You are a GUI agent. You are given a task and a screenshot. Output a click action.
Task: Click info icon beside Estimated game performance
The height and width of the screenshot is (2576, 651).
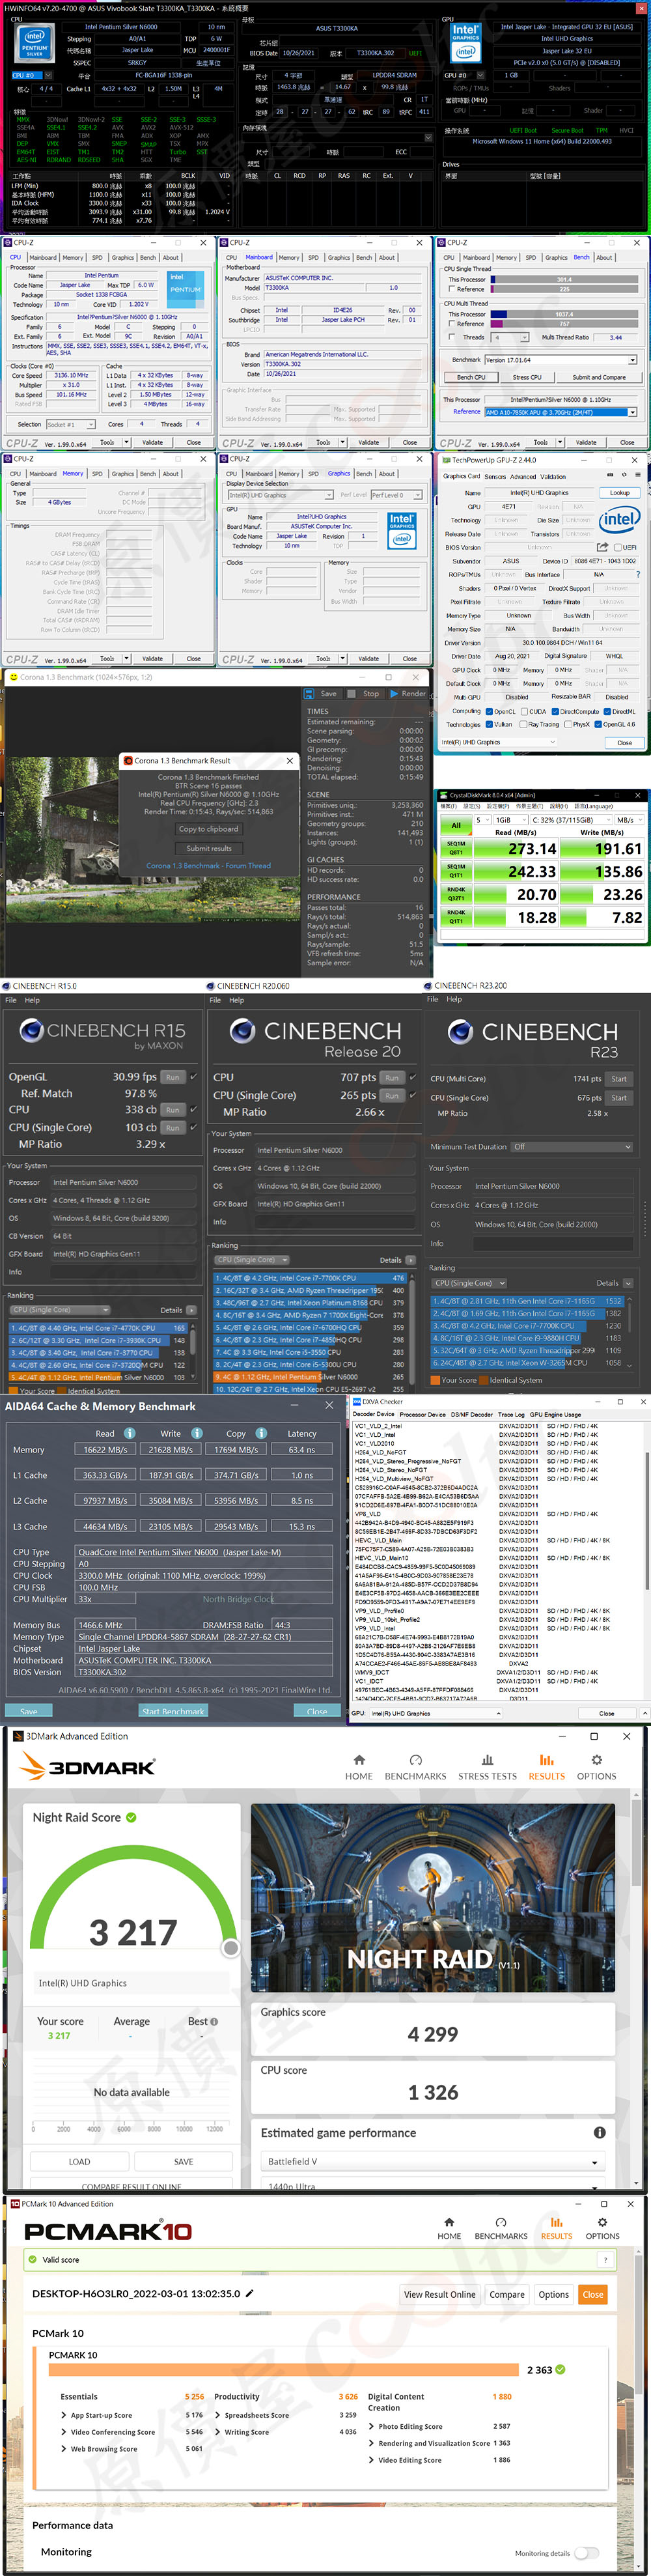tap(599, 2132)
